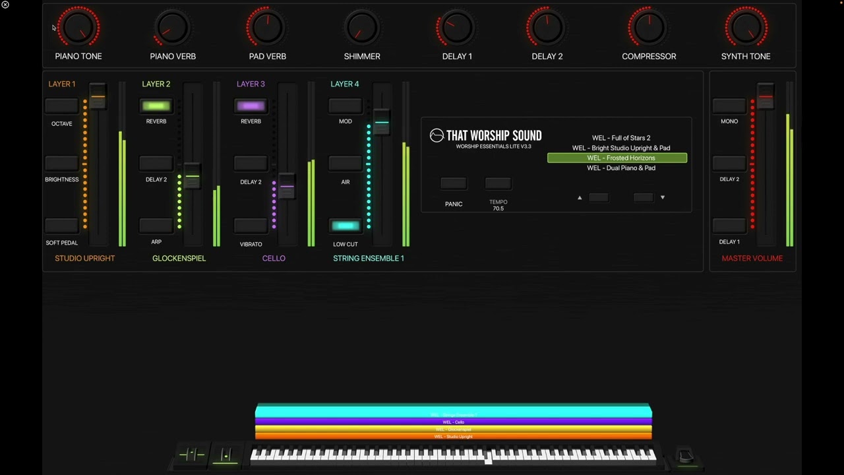Enable the Layer 4 Air button
Screen dimensions: 844x475
346,163
